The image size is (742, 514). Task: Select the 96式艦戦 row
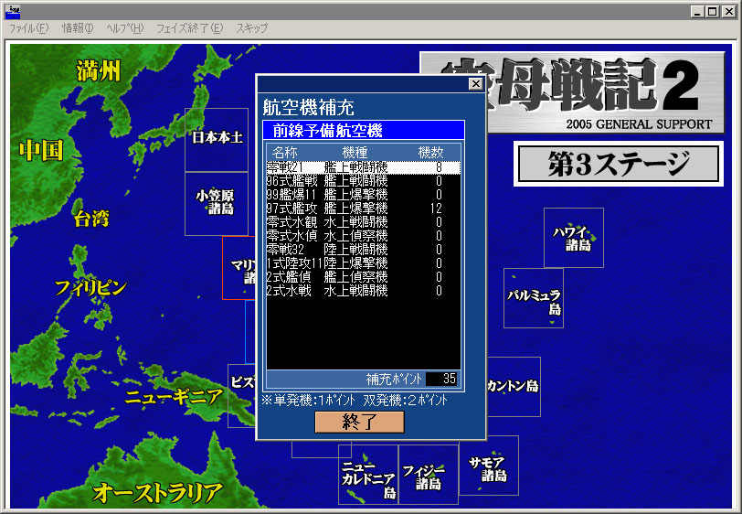363,181
